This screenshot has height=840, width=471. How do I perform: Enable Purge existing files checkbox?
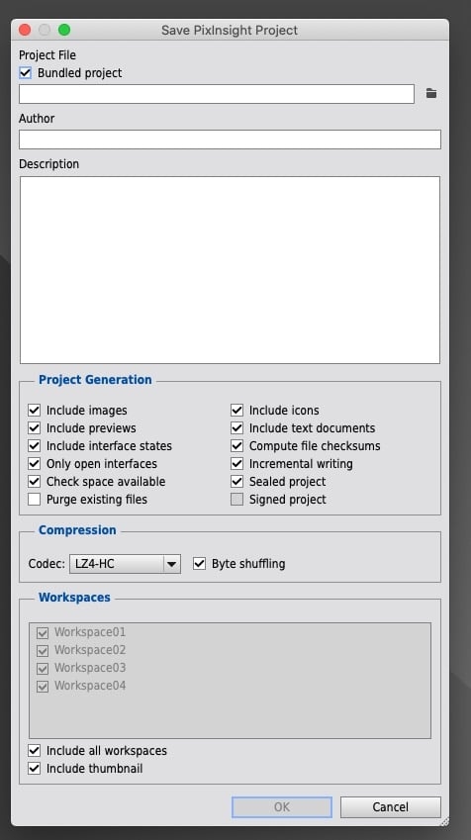point(35,500)
